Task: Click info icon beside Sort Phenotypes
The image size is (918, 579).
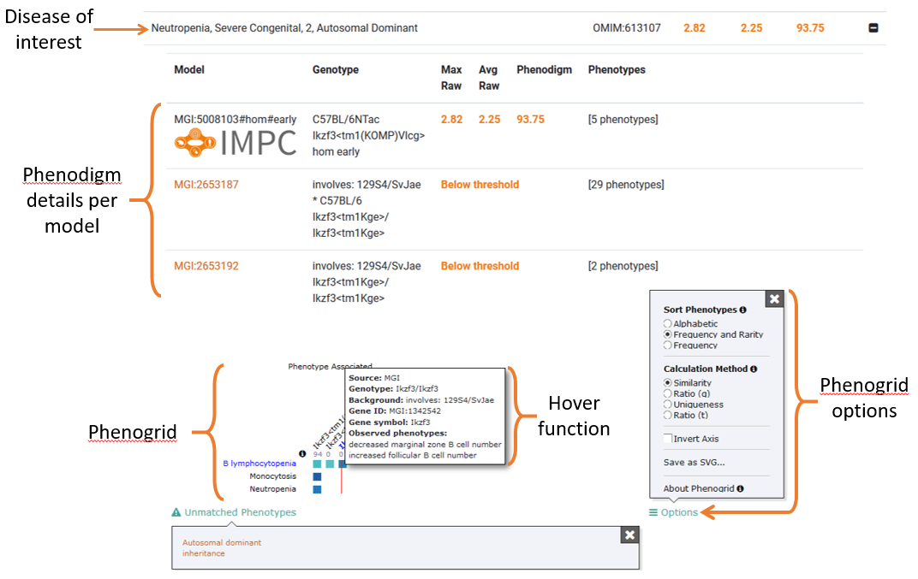Action: [743, 310]
